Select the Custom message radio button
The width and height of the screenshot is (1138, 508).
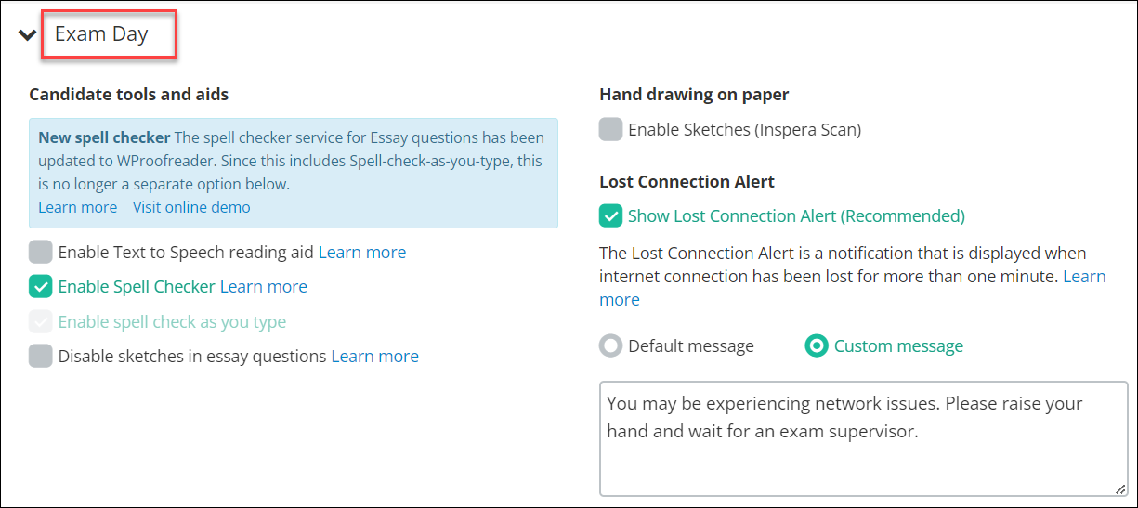pyautogui.click(x=817, y=346)
